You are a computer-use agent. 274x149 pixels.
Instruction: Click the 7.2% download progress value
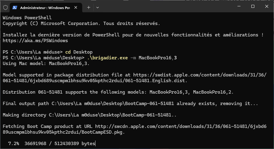coord(14,144)
